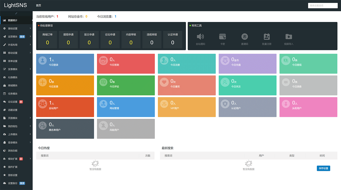This screenshot has height=190, width=341.
Task: Select 数据统计 in the sidebar
Action: pos(13,20)
